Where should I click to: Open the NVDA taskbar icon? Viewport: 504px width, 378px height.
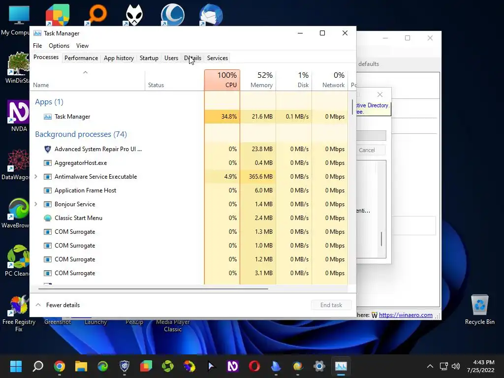[233, 366]
